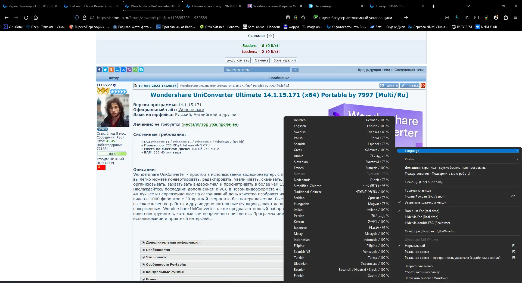The image size is (522, 283).
Task: Expand "Контрольные суммы" spoiler
Action: coord(165,272)
